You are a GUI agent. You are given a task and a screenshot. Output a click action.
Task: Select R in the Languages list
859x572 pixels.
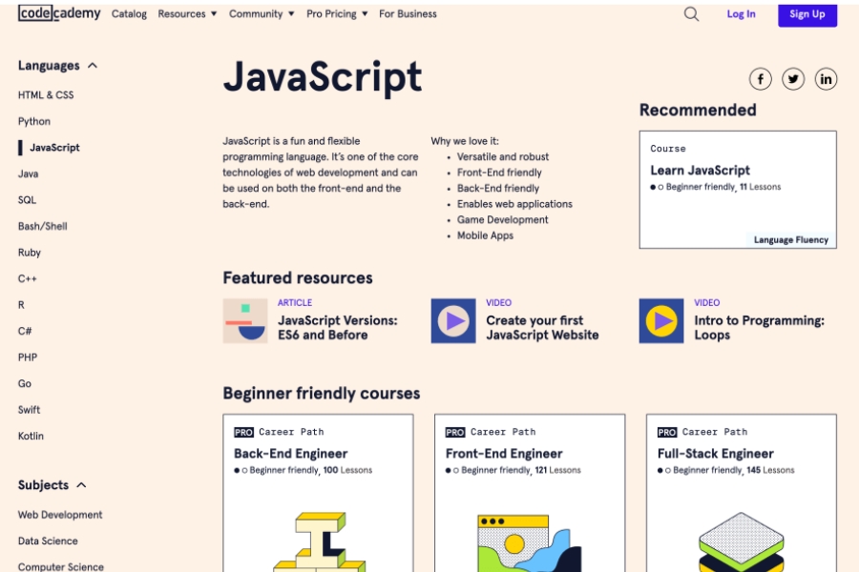pyautogui.click(x=21, y=305)
